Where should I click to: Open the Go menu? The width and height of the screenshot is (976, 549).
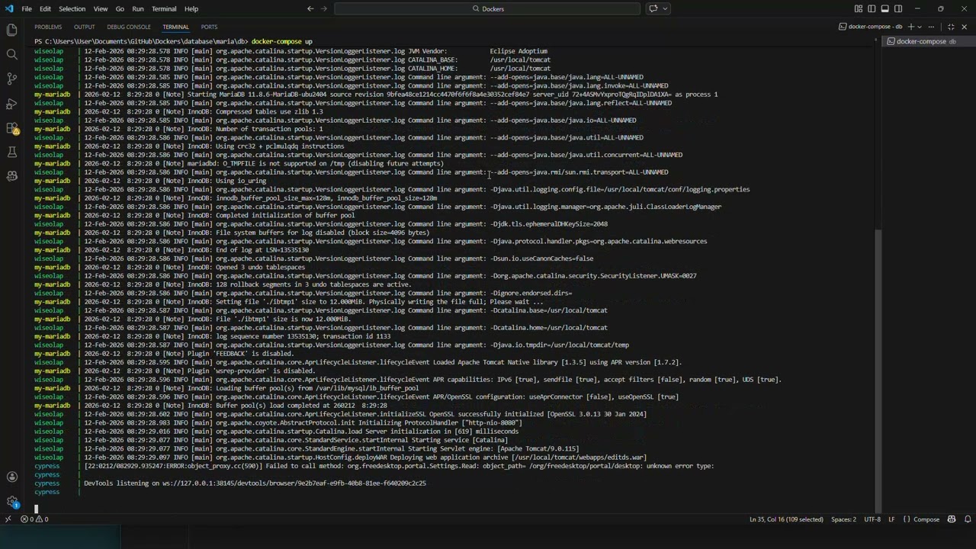click(x=120, y=8)
